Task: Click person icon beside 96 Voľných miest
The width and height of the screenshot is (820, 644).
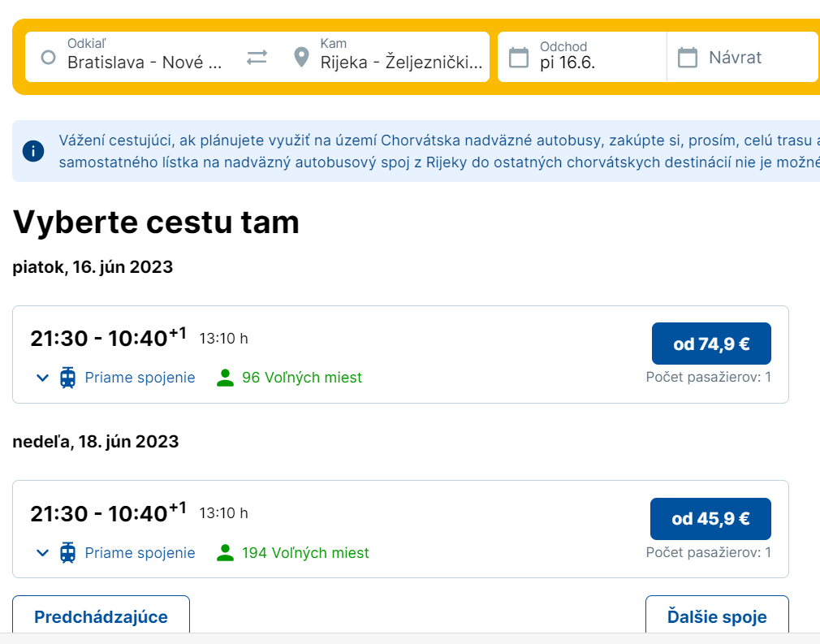Action: (225, 378)
